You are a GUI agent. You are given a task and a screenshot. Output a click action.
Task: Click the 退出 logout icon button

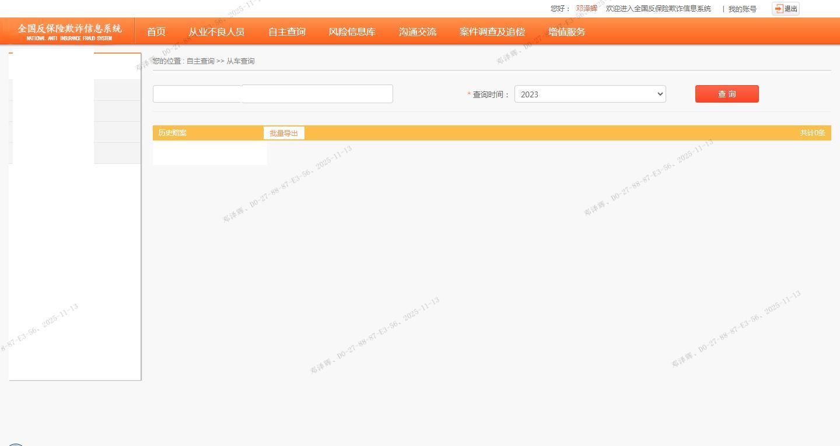point(785,9)
